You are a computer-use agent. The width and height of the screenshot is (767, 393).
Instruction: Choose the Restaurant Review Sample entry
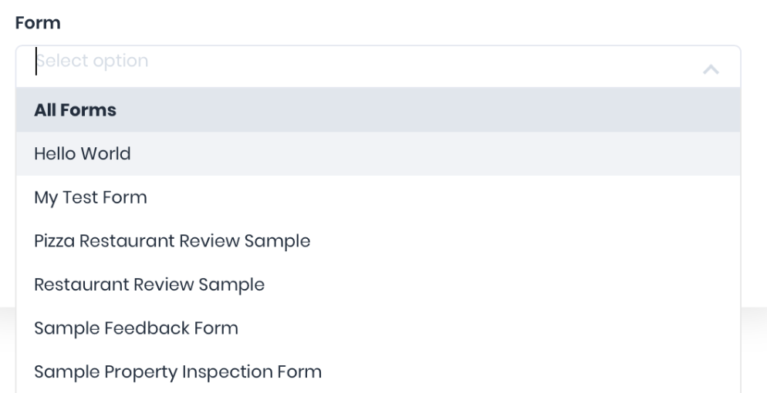[x=149, y=285]
